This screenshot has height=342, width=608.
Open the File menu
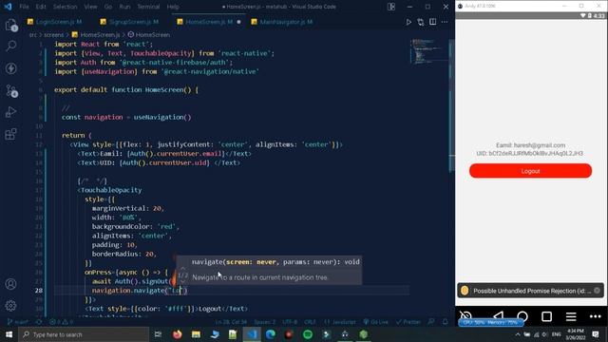(x=24, y=7)
